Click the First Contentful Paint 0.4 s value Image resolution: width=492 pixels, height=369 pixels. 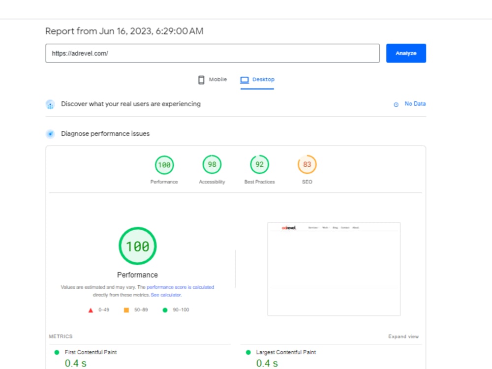click(75, 363)
